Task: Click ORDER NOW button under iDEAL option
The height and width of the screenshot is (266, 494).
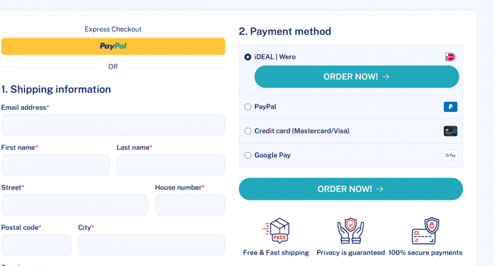Action: [356, 77]
